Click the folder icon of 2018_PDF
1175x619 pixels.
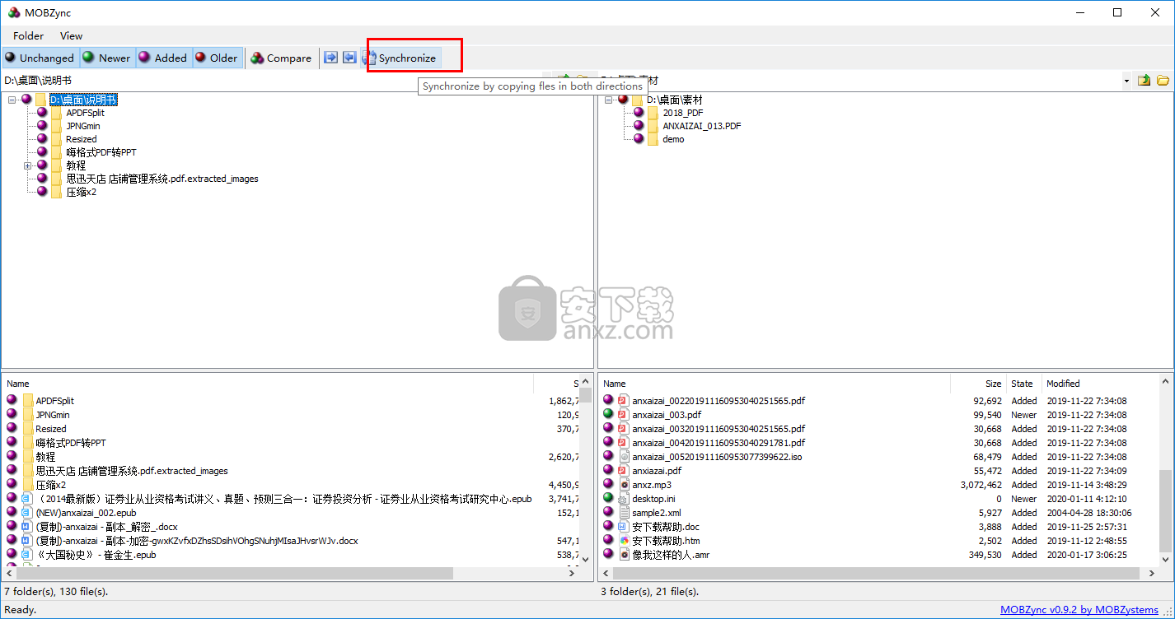pyautogui.click(x=653, y=113)
